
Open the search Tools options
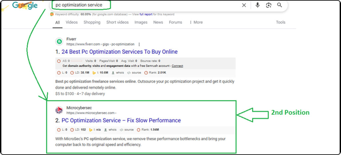click(280, 22)
